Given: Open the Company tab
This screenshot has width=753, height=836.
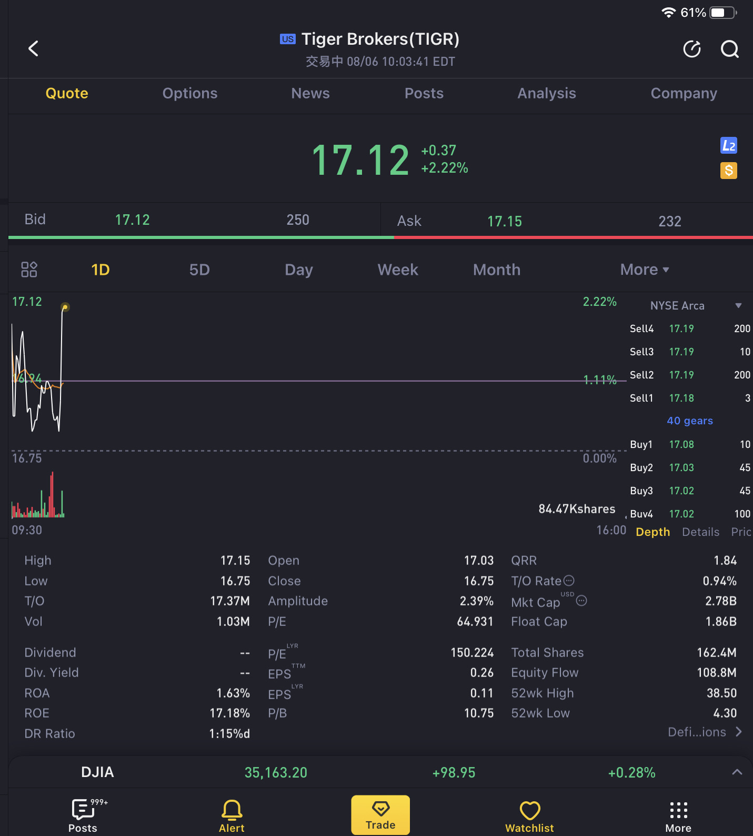Looking at the screenshot, I should [684, 93].
